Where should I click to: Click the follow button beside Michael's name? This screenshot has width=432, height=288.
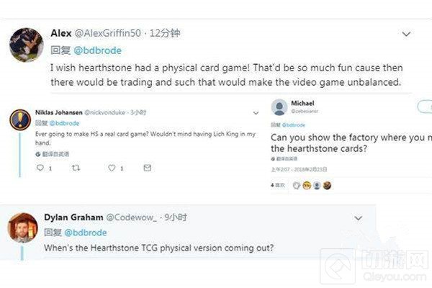[425, 107]
